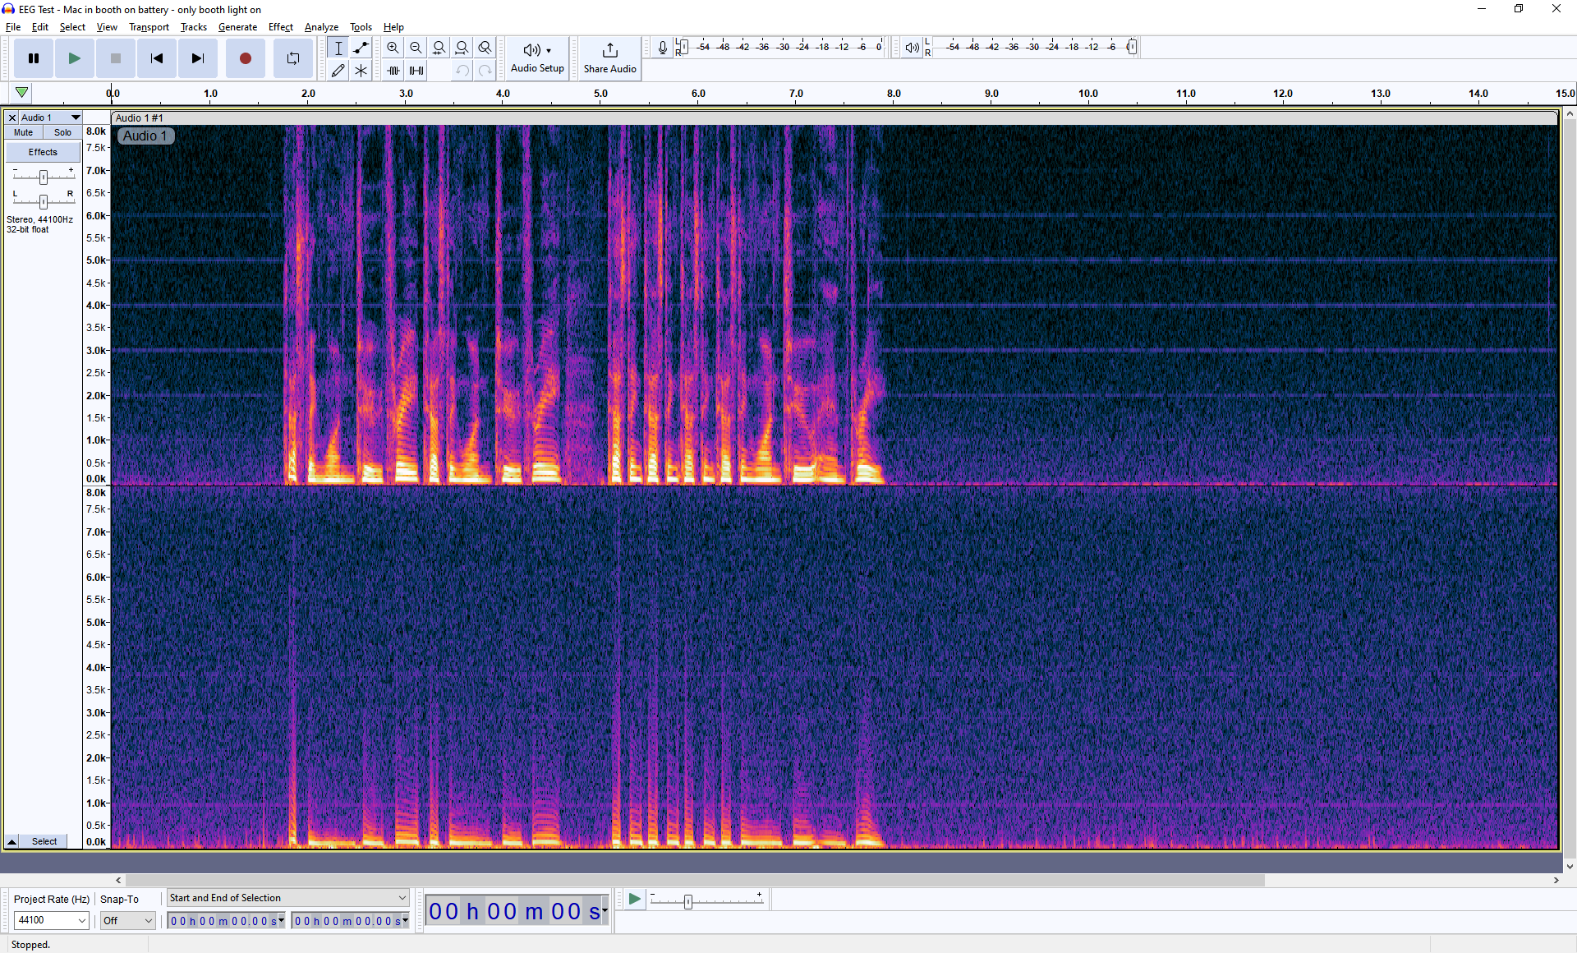1577x953 pixels.
Task: Open the Analyze menu
Action: pos(321,27)
